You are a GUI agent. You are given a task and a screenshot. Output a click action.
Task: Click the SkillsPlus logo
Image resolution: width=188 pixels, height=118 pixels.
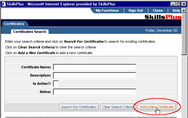click(163, 17)
